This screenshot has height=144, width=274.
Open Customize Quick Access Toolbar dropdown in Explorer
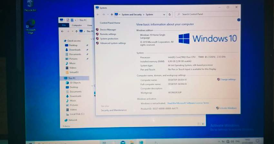pos(75,20)
